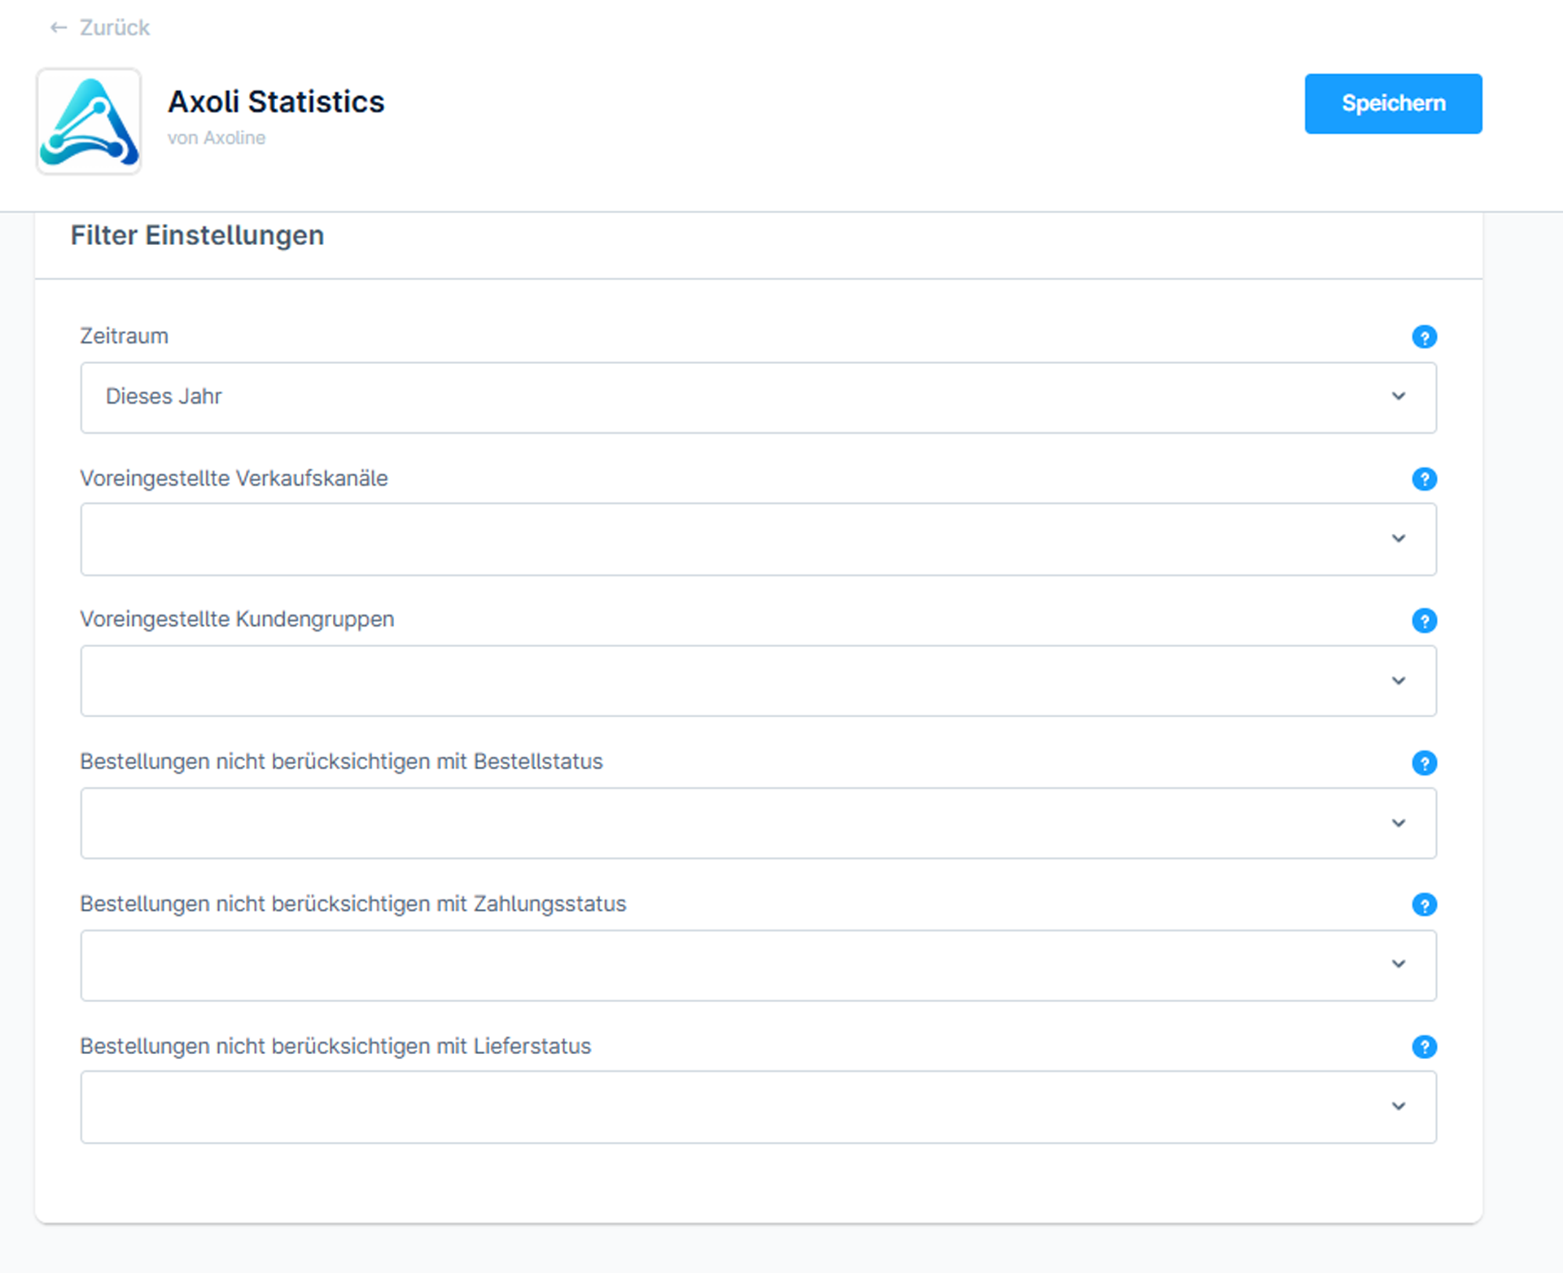Open the help icon for Zeitraum

click(1424, 337)
